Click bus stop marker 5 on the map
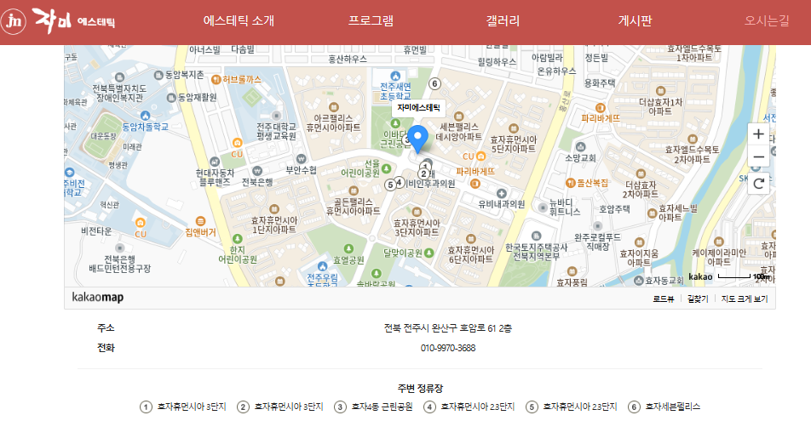Screen dimensions: 811x421 (x=390, y=185)
